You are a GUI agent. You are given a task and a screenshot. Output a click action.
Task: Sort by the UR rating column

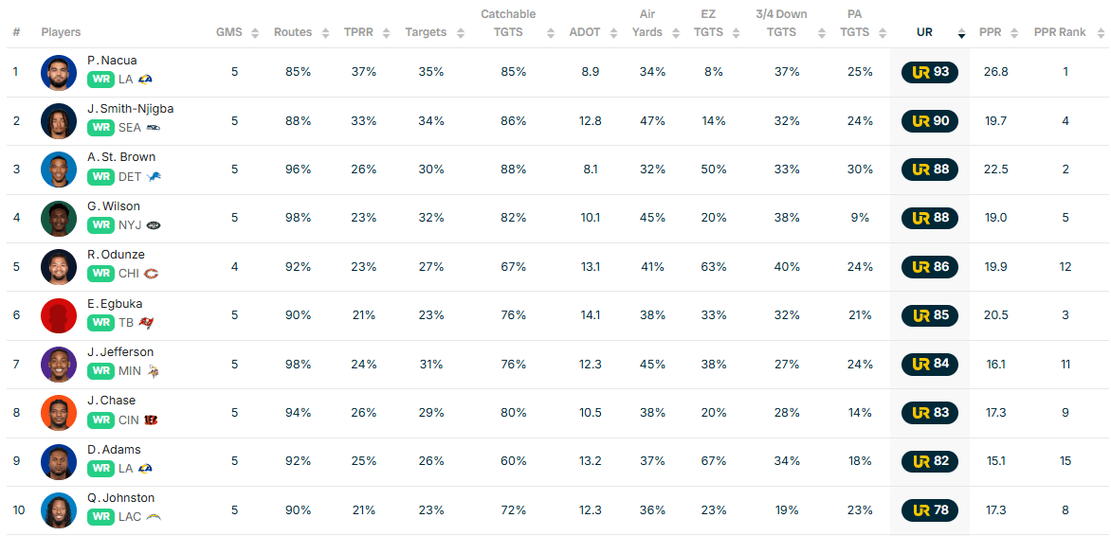point(924,32)
